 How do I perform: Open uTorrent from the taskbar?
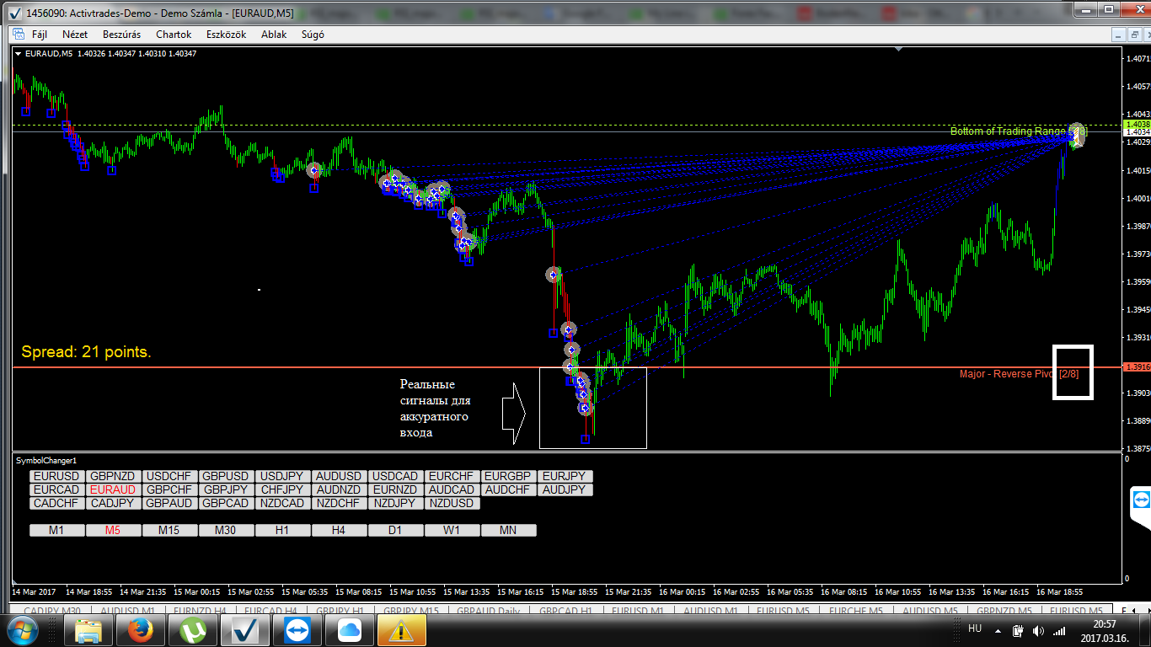click(192, 630)
